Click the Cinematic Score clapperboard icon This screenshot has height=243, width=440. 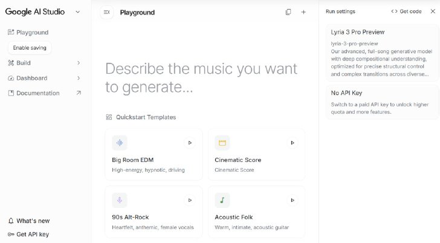[222, 143]
